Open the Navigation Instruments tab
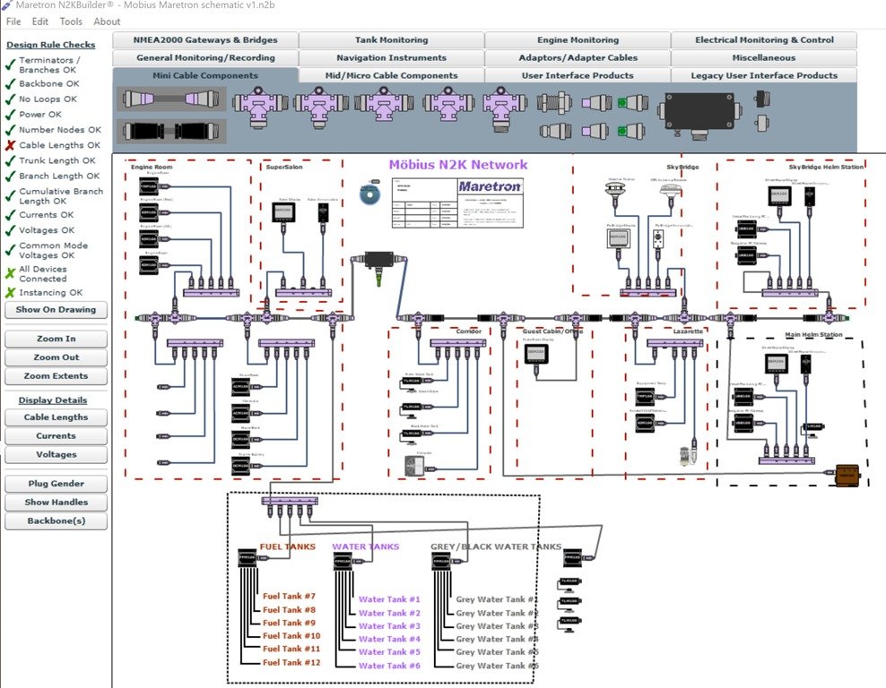The width and height of the screenshot is (886, 688). [x=392, y=57]
